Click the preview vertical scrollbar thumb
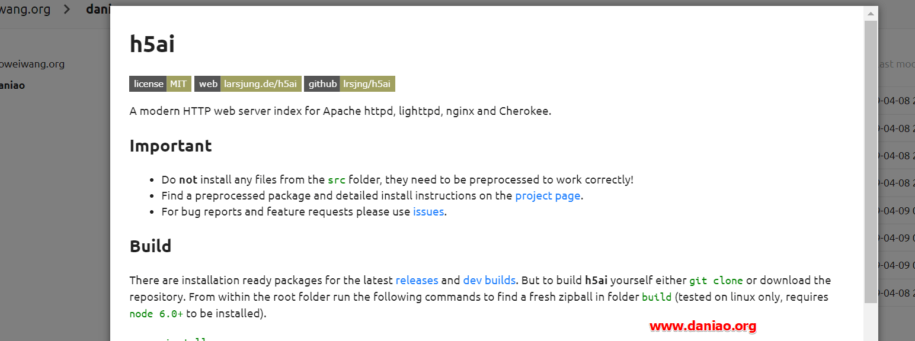This screenshot has height=341, width=915. [871, 162]
